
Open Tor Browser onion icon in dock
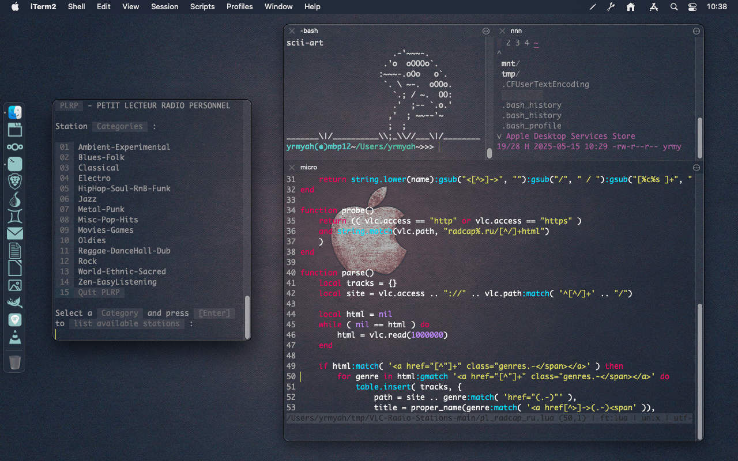pyautogui.click(x=15, y=199)
